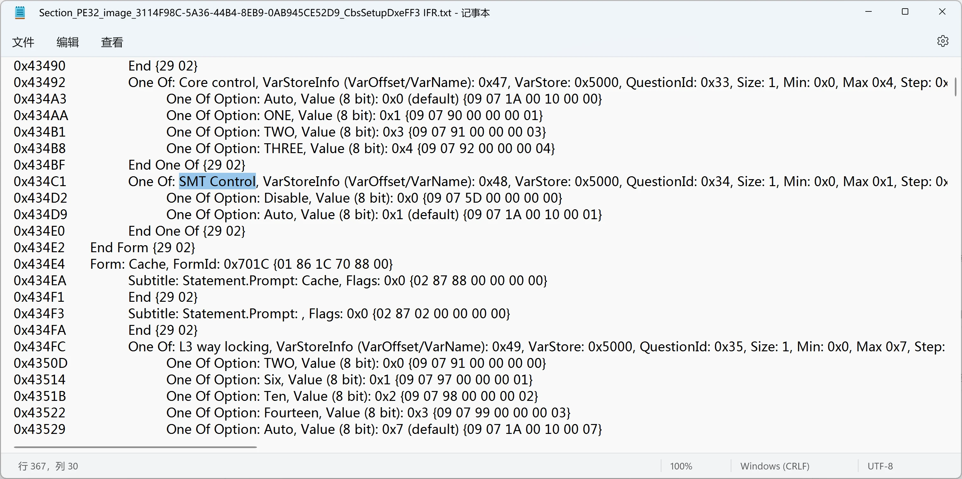The image size is (962, 479).
Task: Click the highlighted SMT Control text
Action: [217, 181]
